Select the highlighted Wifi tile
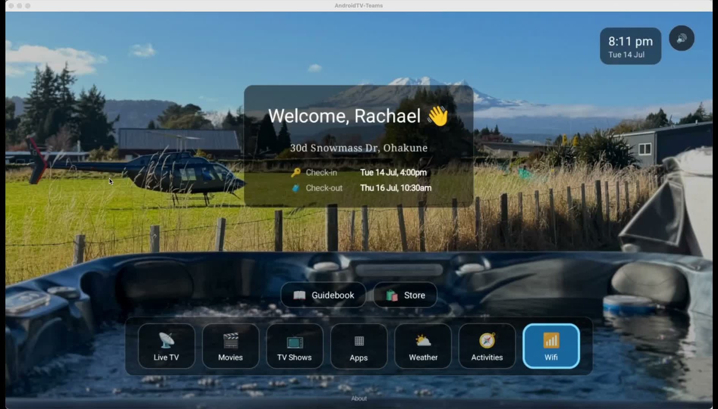The image size is (718, 409). tap(551, 346)
